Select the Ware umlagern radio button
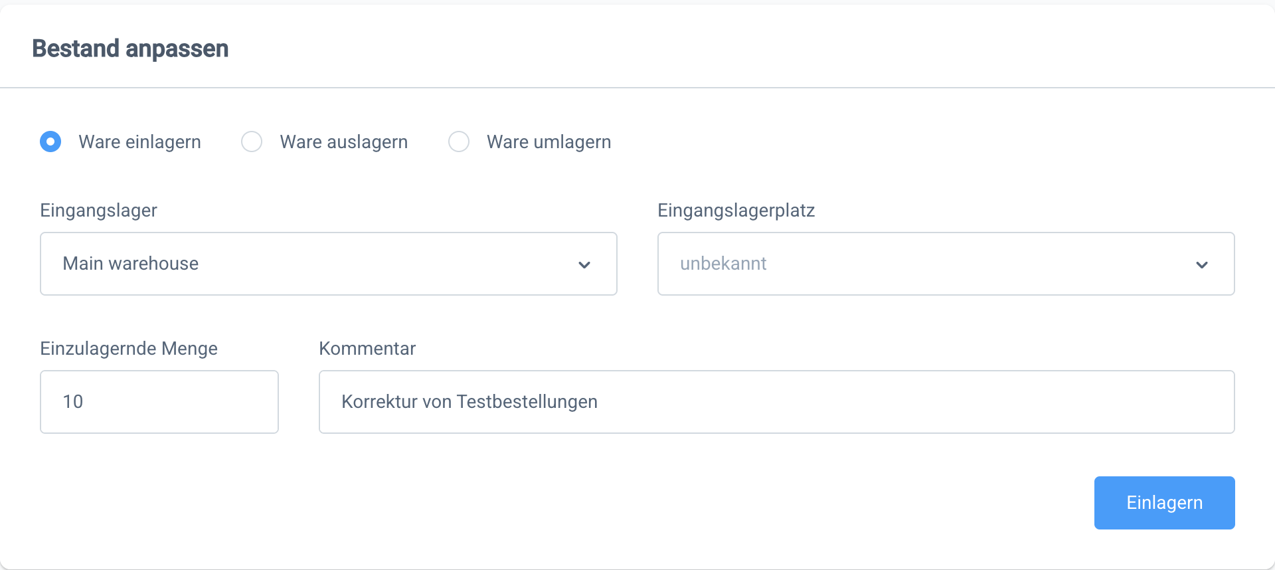1275x570 pixels. 459,142
